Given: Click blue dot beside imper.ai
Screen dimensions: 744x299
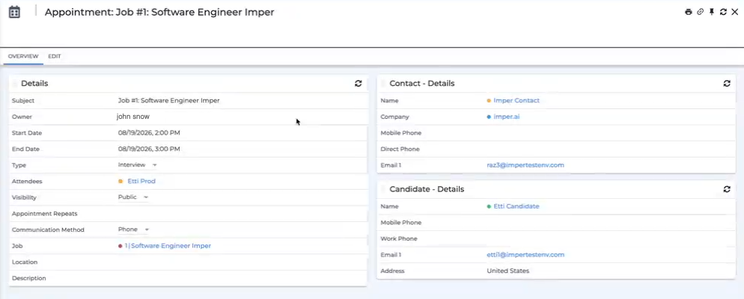Looking at the screenshot, I should (490, 117).
